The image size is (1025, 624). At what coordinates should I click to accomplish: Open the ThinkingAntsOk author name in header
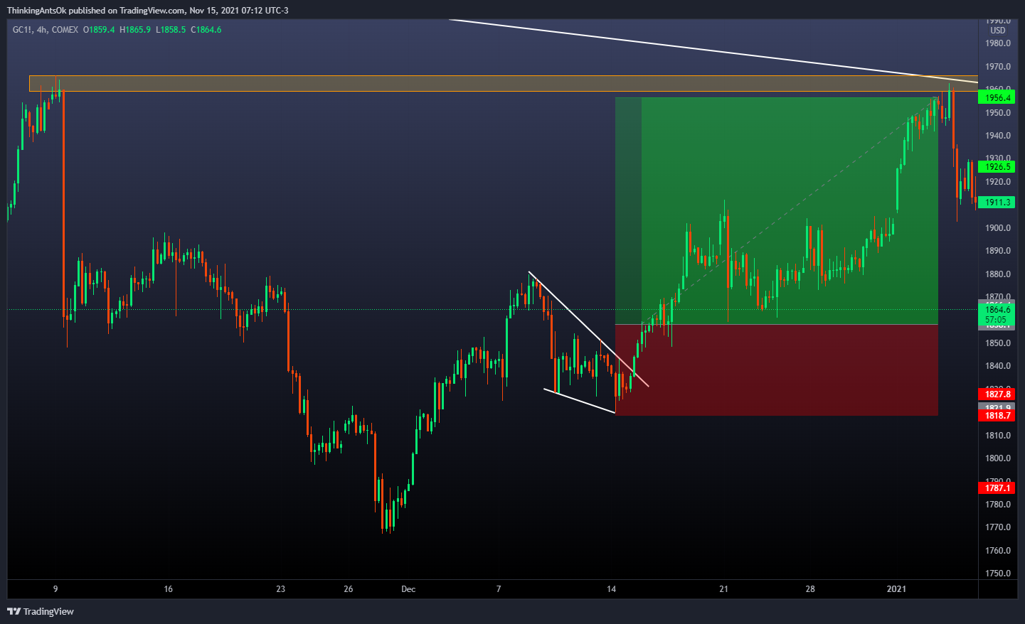(x=36, y=11)
